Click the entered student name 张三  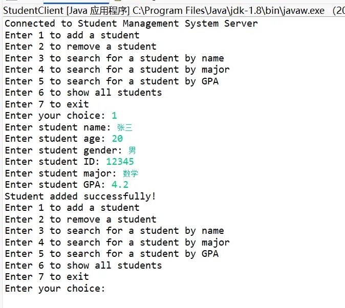tap(124, 127)
